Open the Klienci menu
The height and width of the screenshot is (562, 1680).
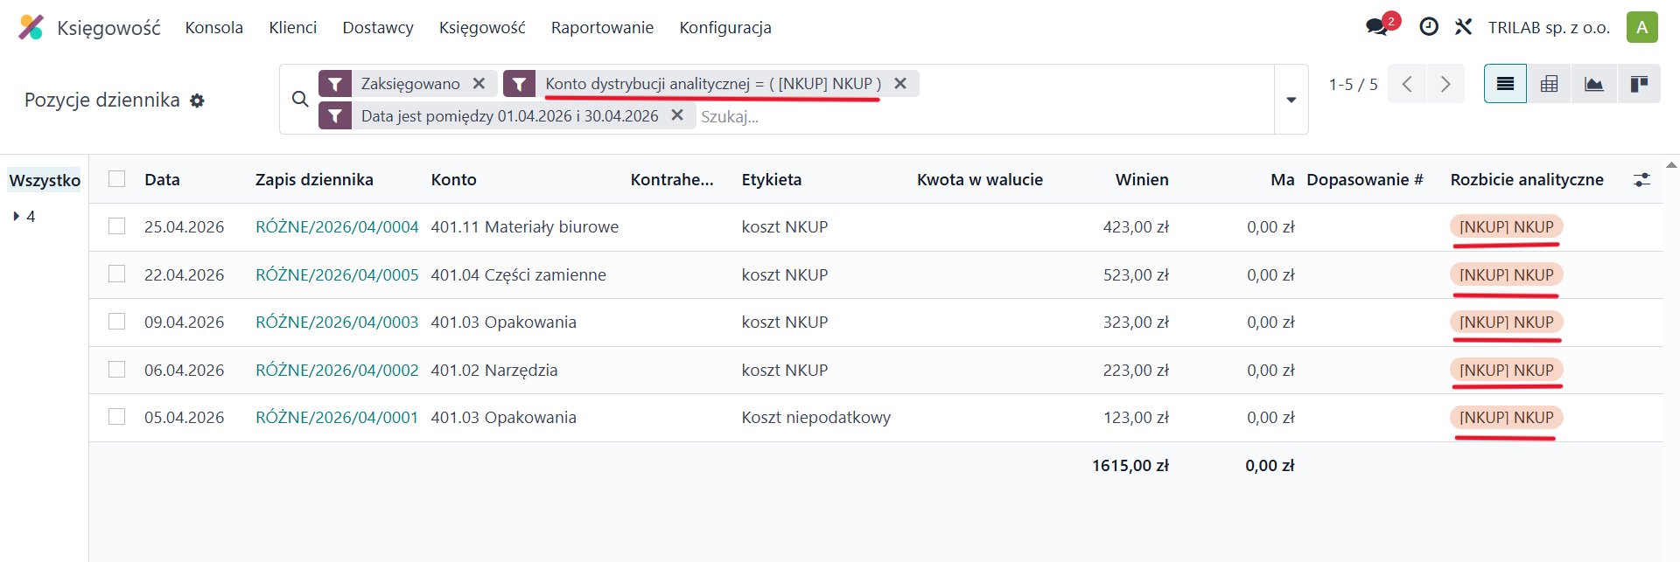point(293,27)
